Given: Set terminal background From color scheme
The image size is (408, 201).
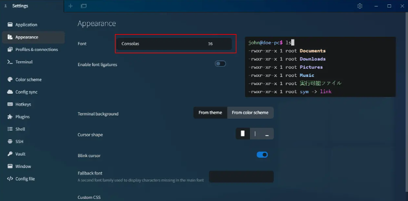Looking at the screenshot, I should point(250,113).
